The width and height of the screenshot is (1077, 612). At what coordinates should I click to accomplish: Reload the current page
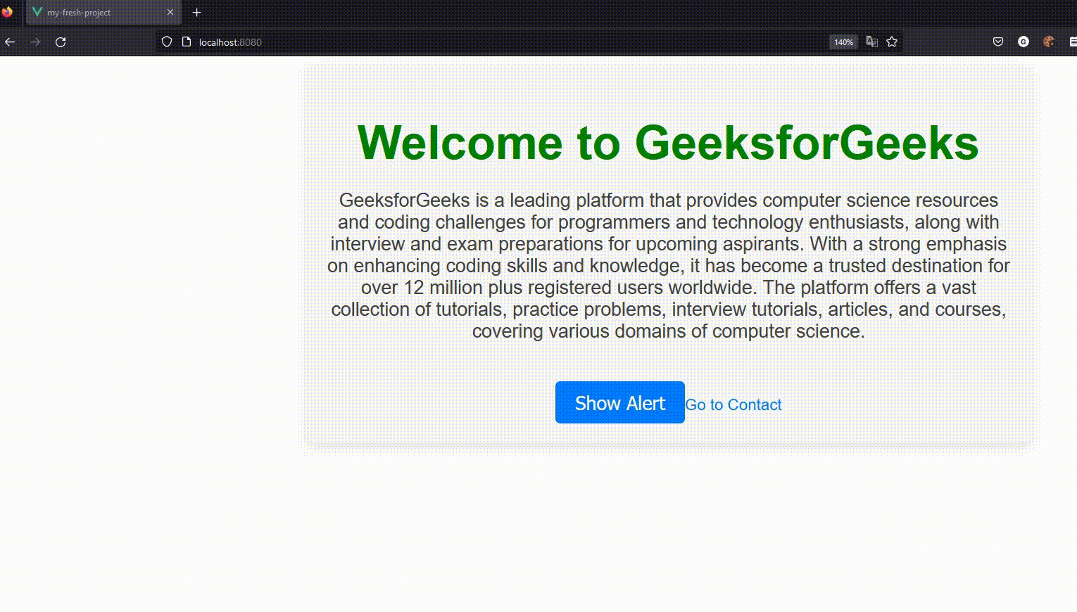pyautogui.click(x=61, y=42)
